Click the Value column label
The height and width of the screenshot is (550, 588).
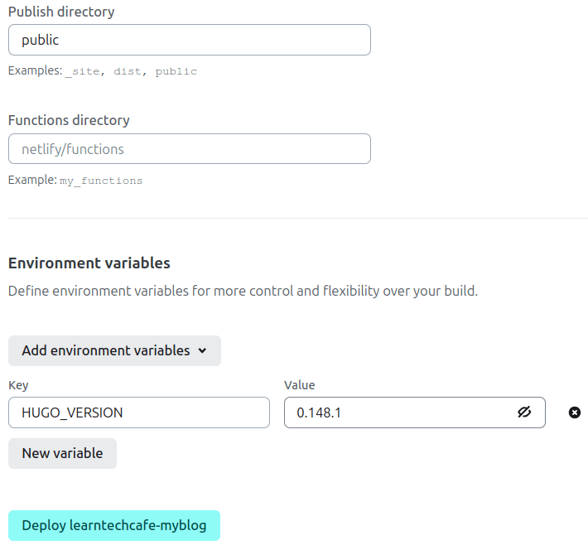pyautogui.click(x=299, y=385)
